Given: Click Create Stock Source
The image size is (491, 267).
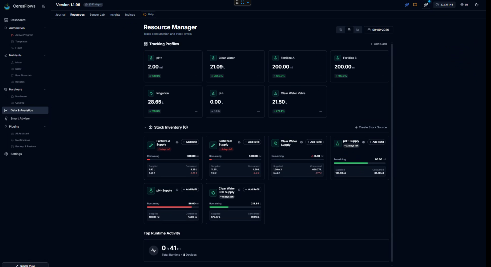Looking at the screenshot, I should (371, 127).
